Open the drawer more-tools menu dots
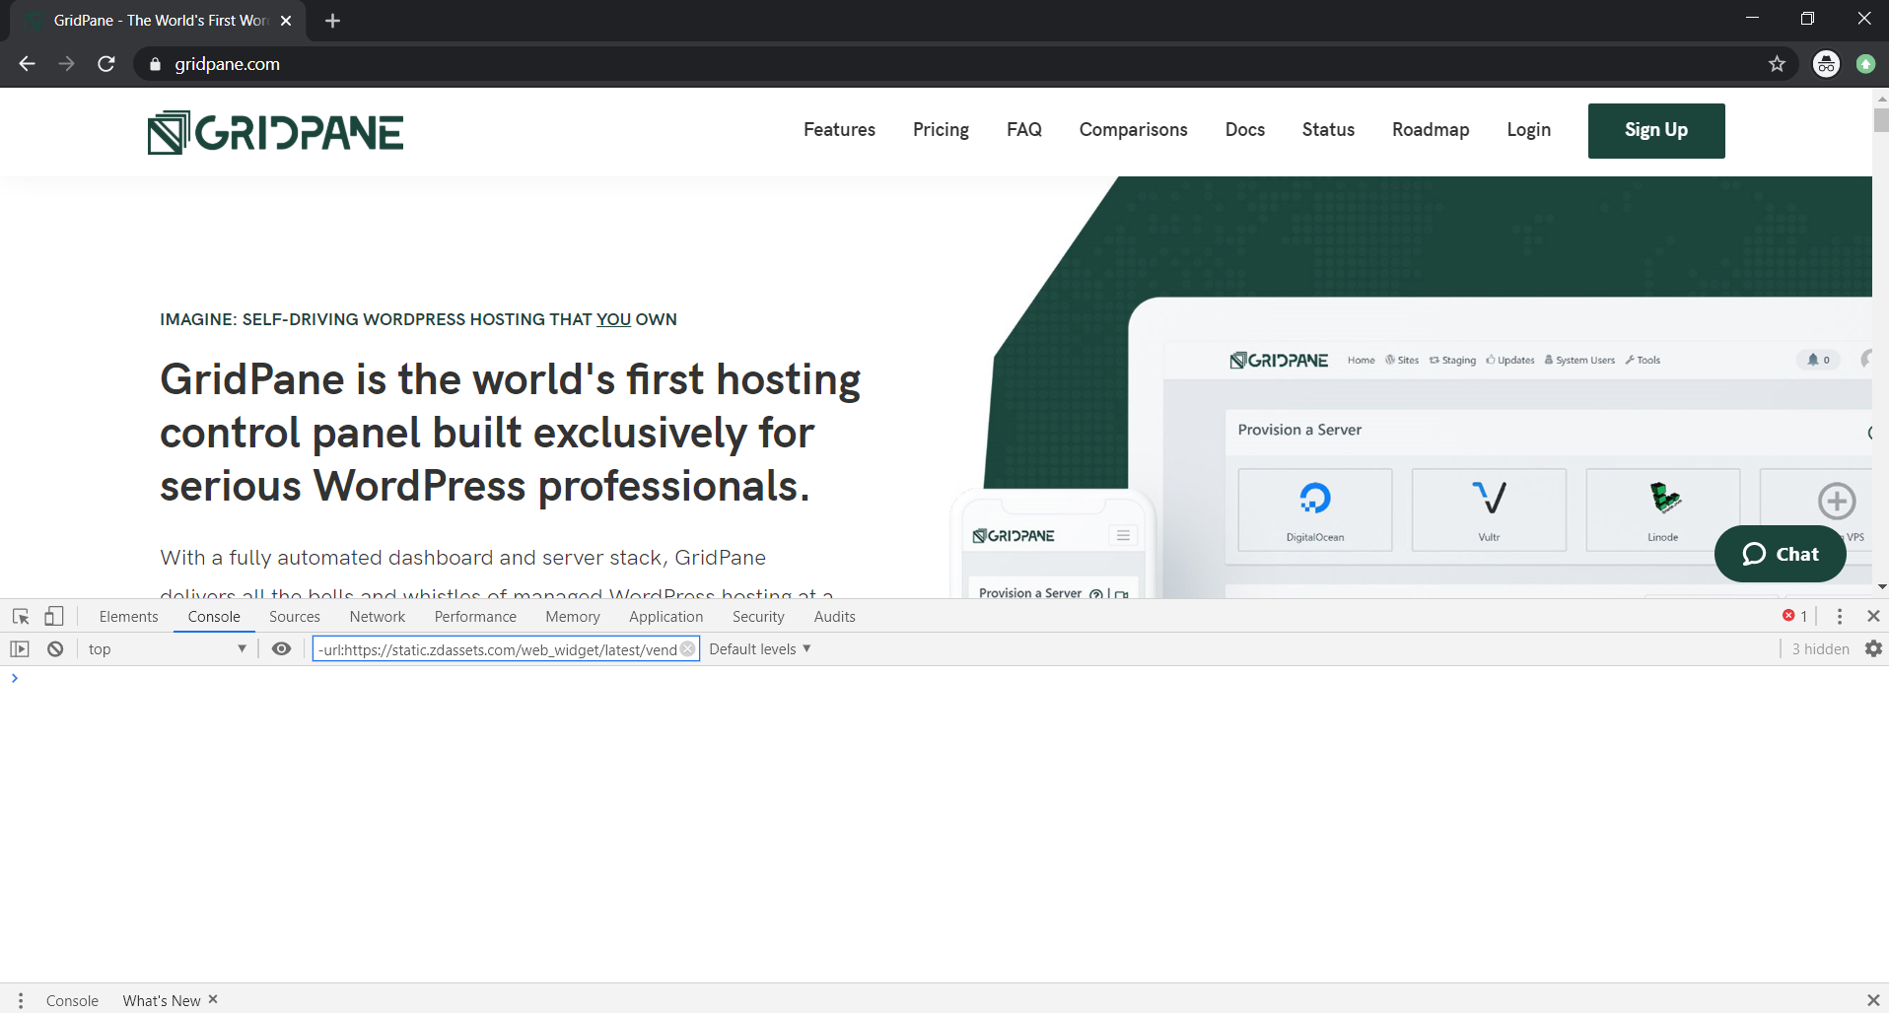 pyautogui.click(x=20, y=1000)
